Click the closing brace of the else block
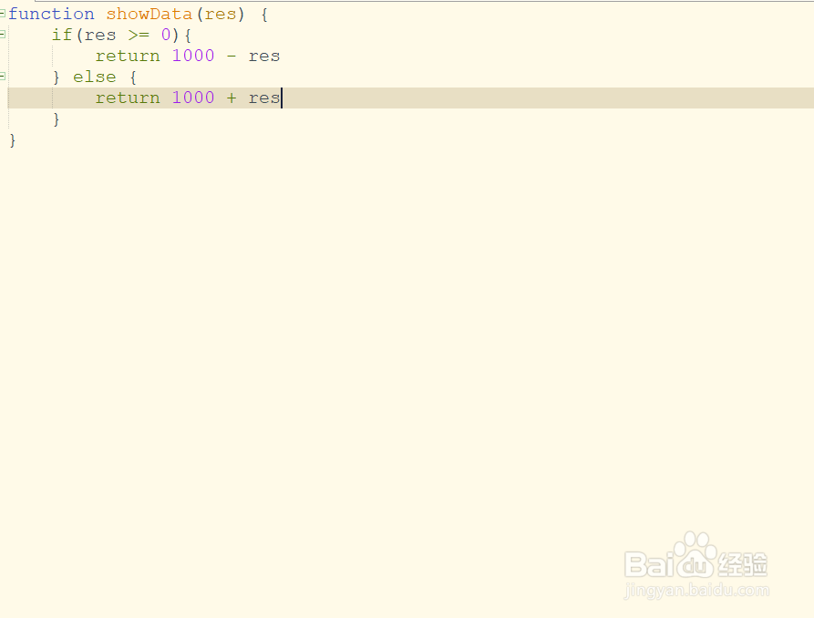Image resolution: width=814 pixels, height=618 pixels. (57, 119)
